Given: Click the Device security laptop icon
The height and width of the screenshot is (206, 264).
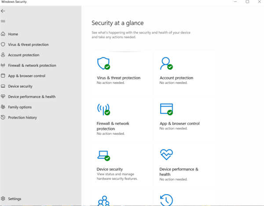Looking at the screenshot, I should point(103,155).
